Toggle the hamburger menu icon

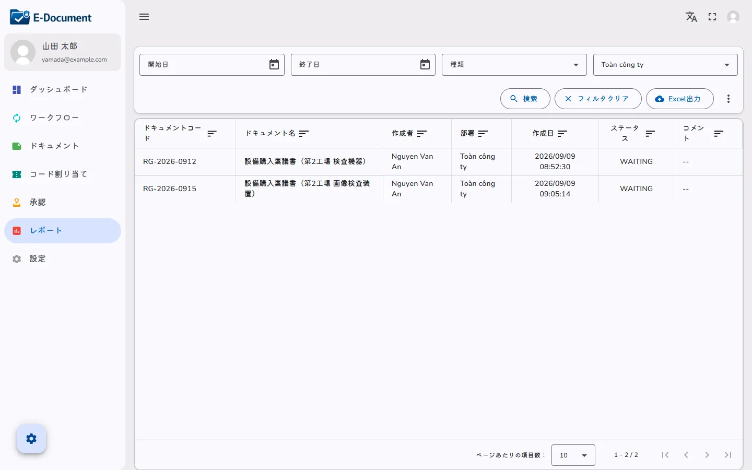(x=144, y=17)
